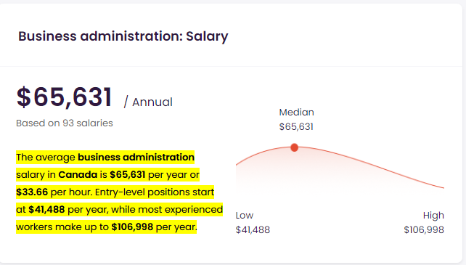Click 'Entry-level positions start' phrase
Image resolution: width=466 pixels, height=265 pixels.
coord(155,192)
